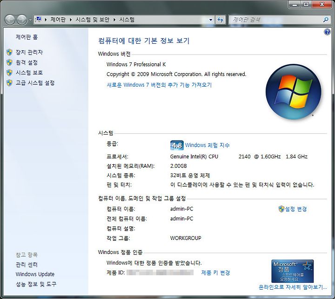Click the Windows 7 Professional K text

click(136, 64)
